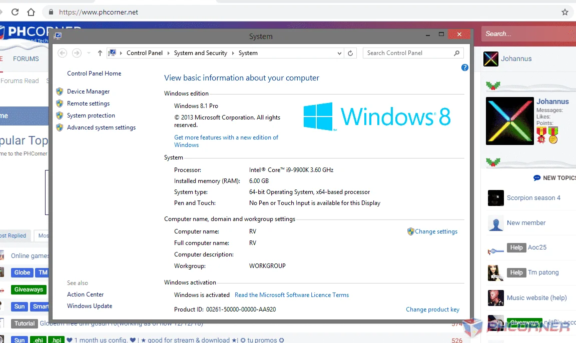Open recent locations dropdown arrow
The height and width of the screenshot is (343, 576).
89,53
